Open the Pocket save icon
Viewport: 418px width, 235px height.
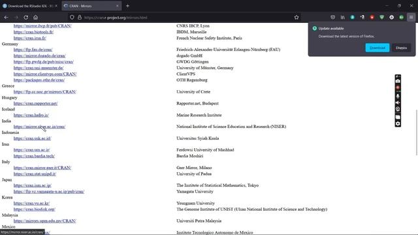pyautogui.click(x=332, y=18)
